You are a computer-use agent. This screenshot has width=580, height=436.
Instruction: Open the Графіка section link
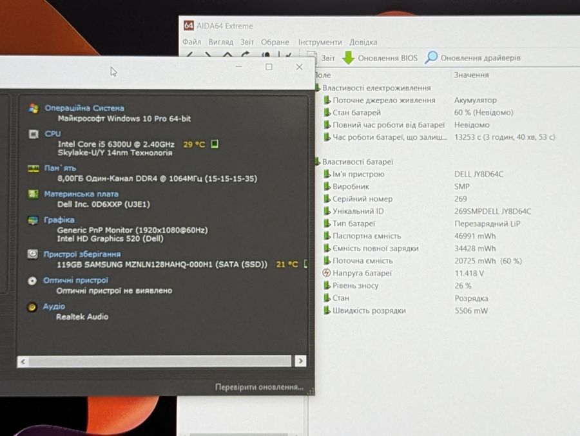pyautogui.click(x=59, y=220)
